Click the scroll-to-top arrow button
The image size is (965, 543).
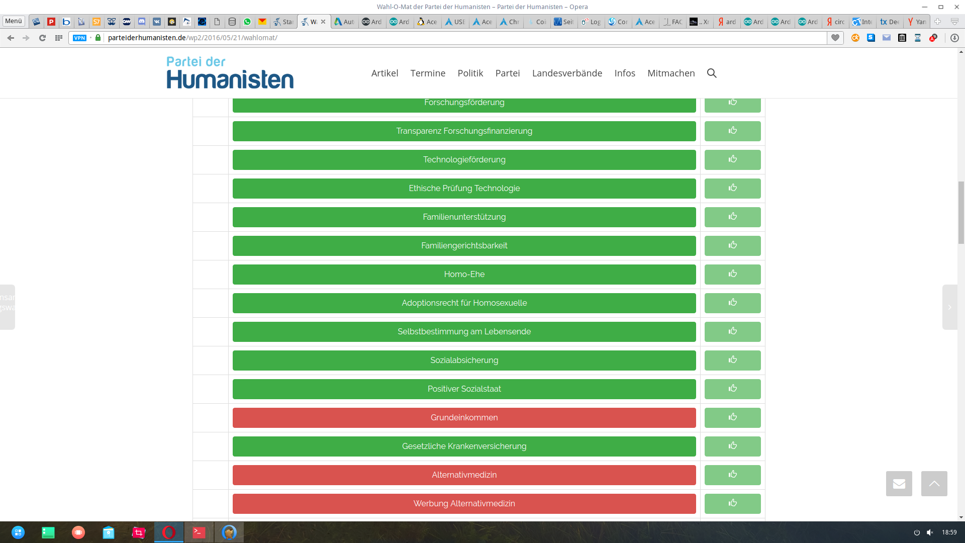point(934,484)
